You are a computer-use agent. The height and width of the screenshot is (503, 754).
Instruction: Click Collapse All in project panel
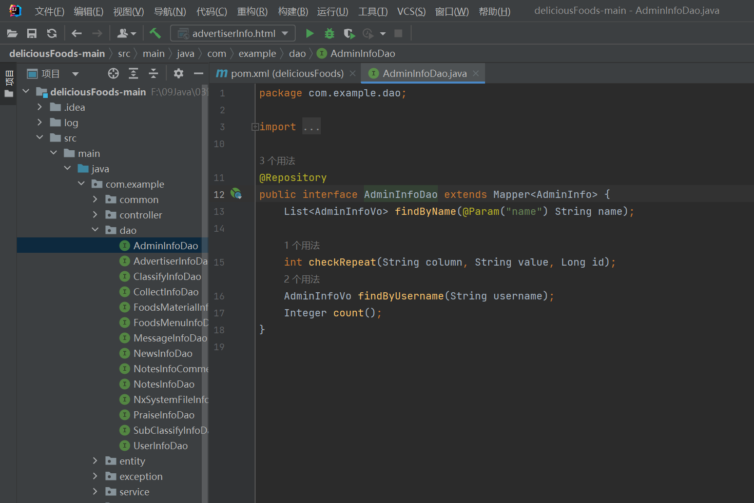(x=153, y=73)
